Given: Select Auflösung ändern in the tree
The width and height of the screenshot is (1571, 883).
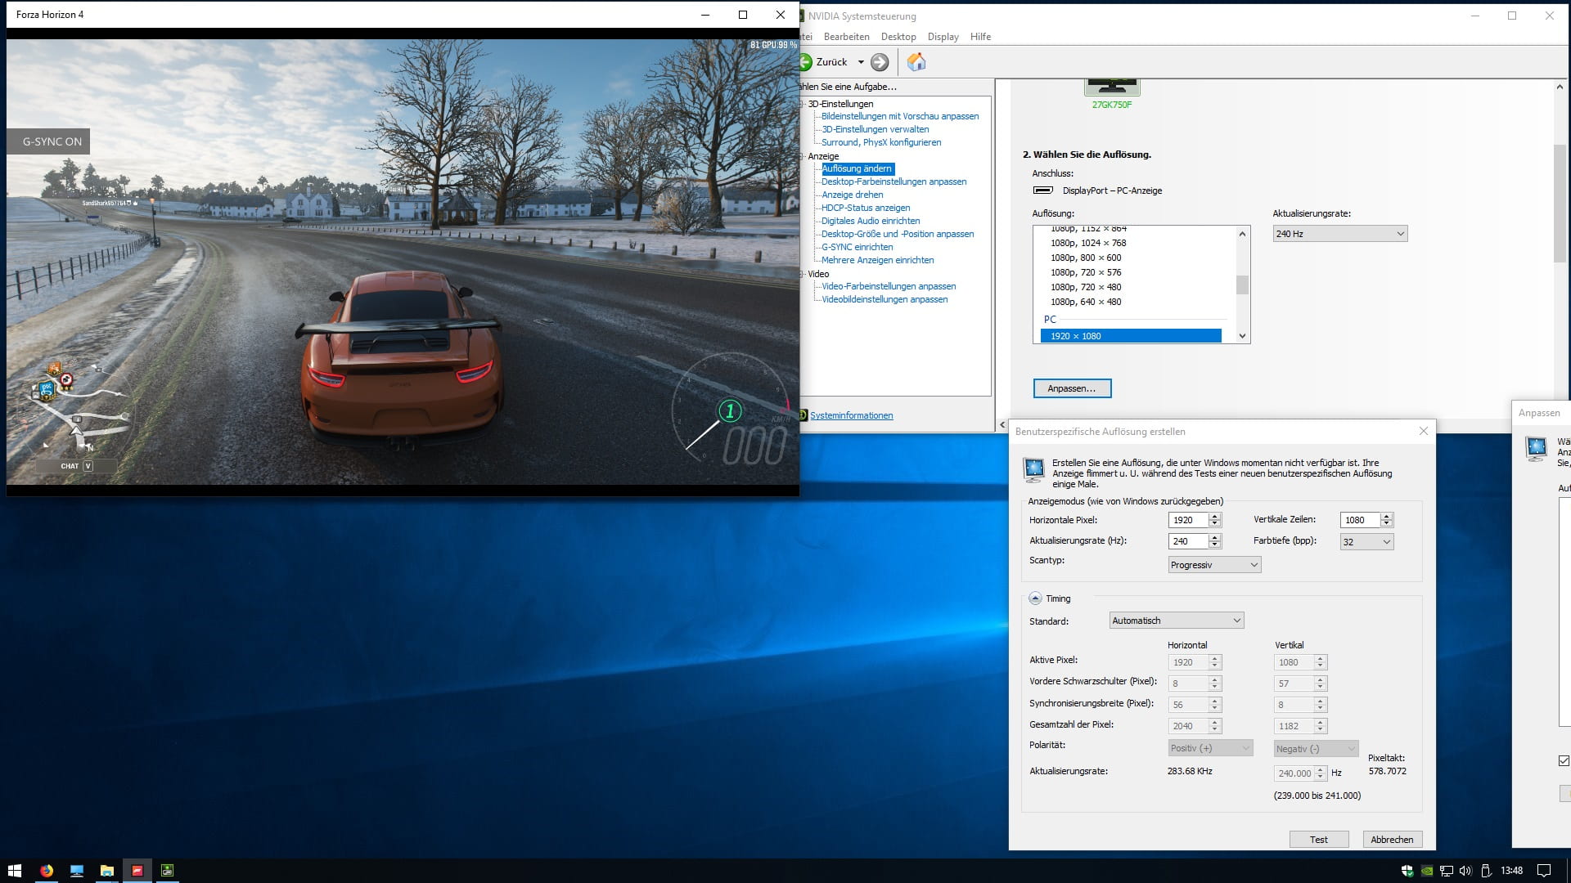Looking at the screenshot, I should pyautogui.click(x=857, y=168).
